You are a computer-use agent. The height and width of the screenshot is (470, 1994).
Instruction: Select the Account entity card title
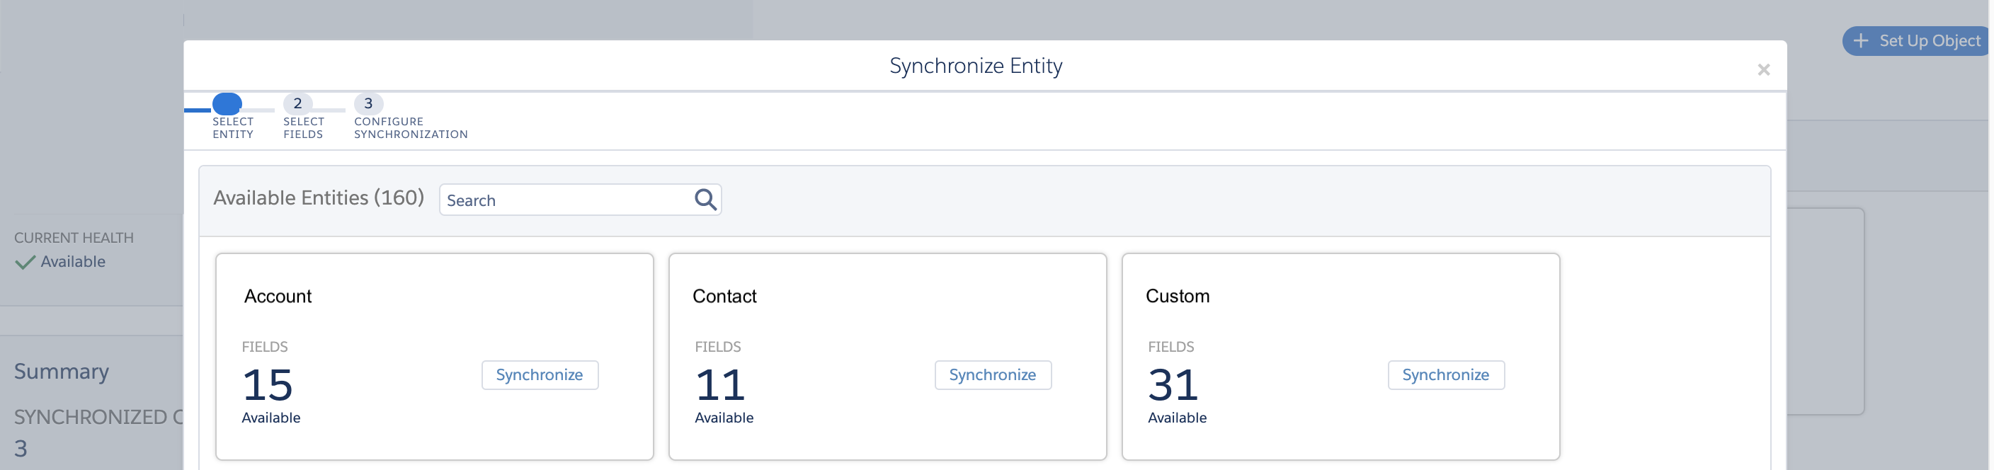tap(278, 297)
